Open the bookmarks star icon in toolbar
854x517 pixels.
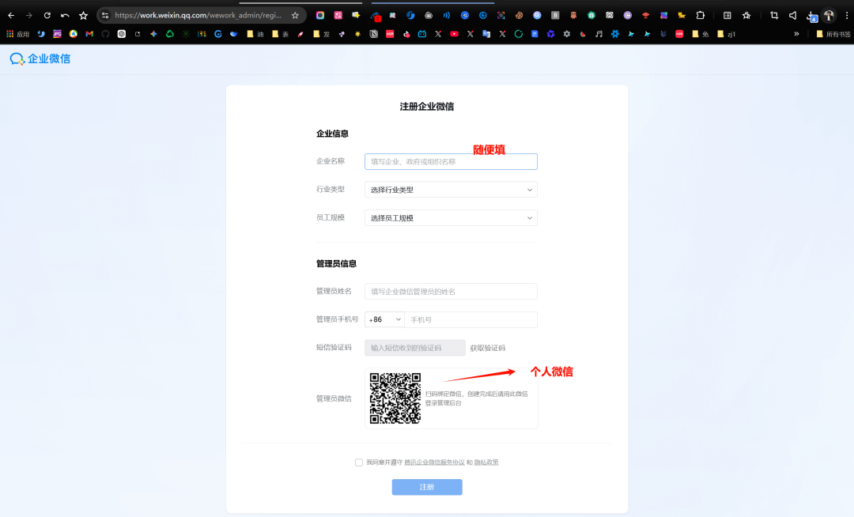tap(746, 15)
